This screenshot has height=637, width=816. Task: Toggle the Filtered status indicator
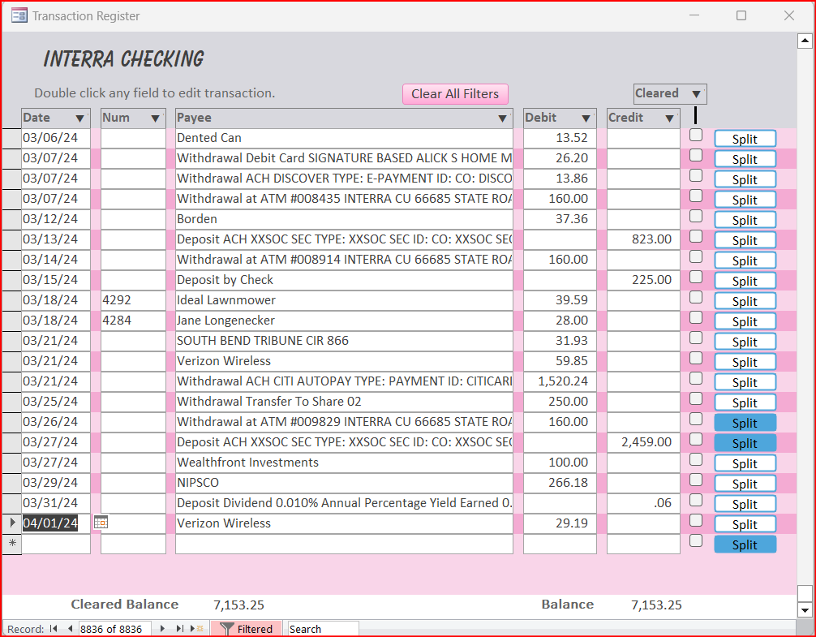coord(247,629)
